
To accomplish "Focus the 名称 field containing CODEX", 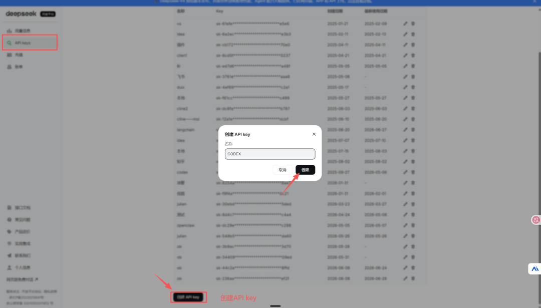I will [270, 154].
